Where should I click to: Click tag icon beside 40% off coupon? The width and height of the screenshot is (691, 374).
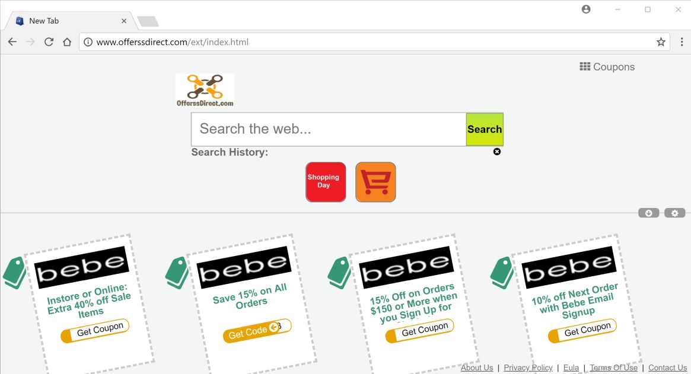coord(15,273)
